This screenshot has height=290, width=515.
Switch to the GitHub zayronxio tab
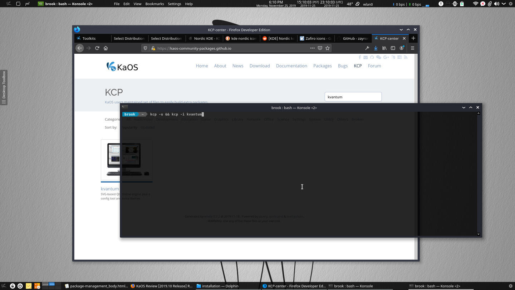353,38
